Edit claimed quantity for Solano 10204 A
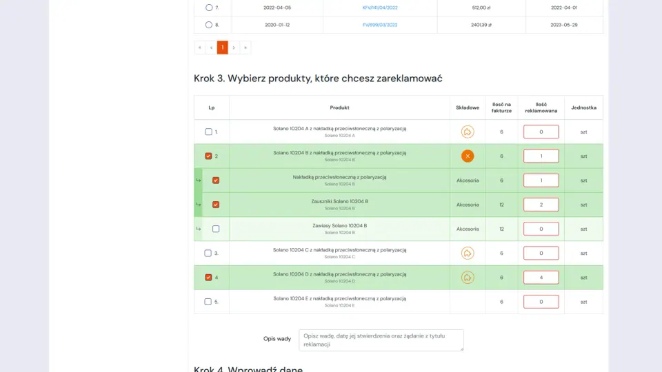The width and height of the screenshot is (662, 372). (541, 132)
